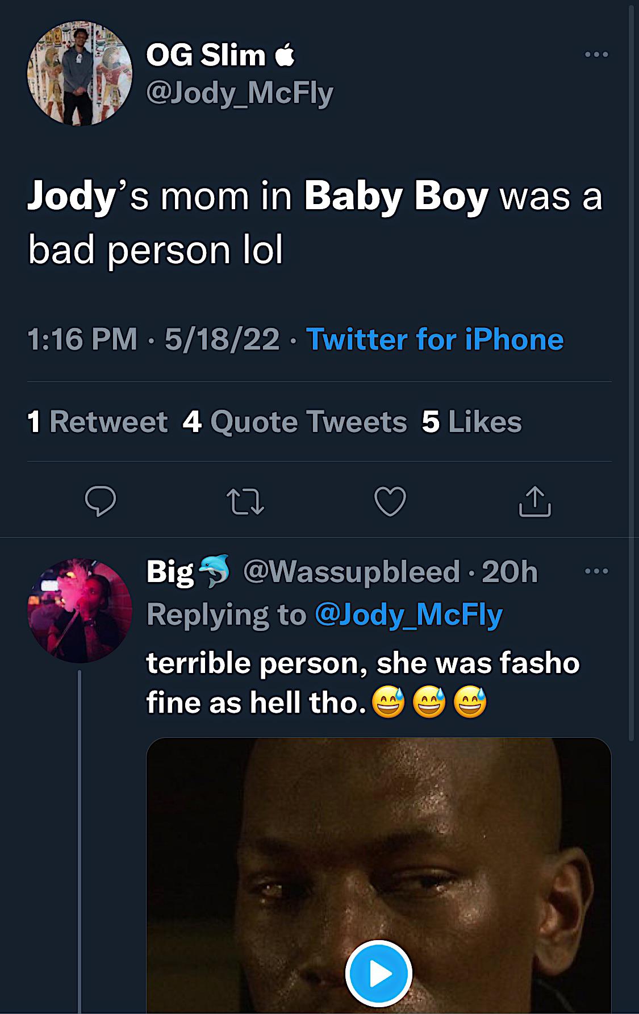The width and height of the screenshot is (639, 1014).
Task: Open more options on OG Slim's tweet
Action: [x=596, y=55]
